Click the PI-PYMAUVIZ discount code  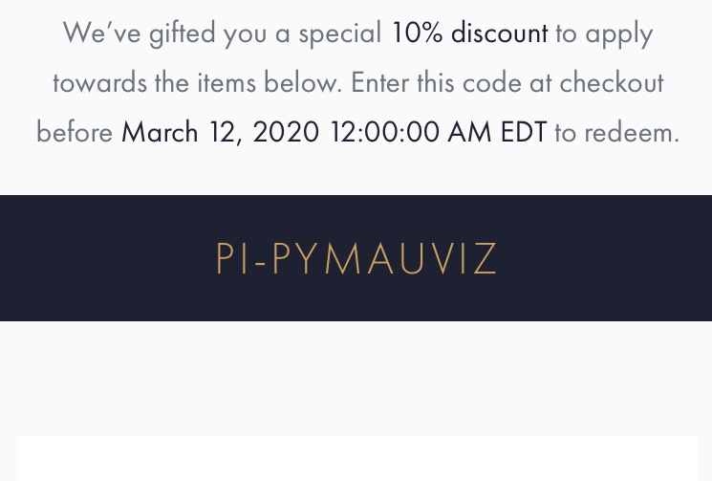[356, 259]
